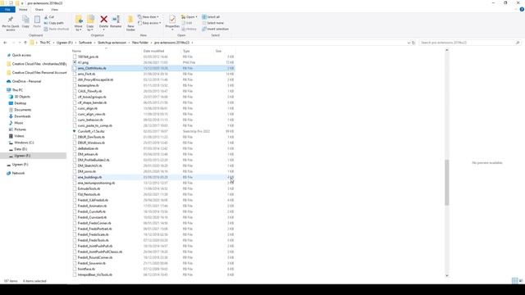This screenshot has height=295, width=525.
Task: Click Invert selection in the ribbon
Action: [x=215, y=29]
